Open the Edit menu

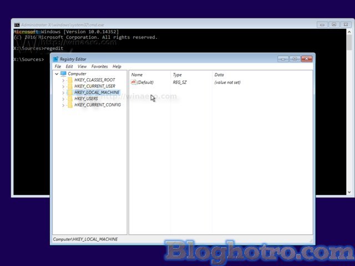[69, 66]
